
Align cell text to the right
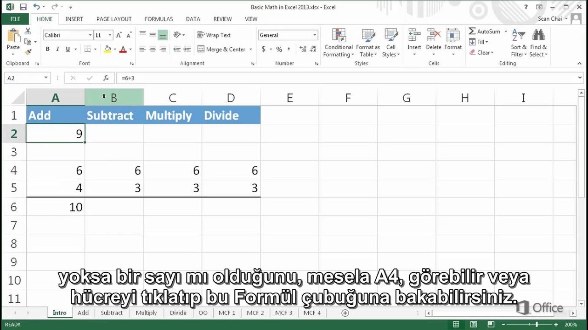point(163,49)
